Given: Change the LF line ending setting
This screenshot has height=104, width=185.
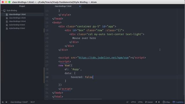Looking at the screenshot, I should click(x=127, y=102).
